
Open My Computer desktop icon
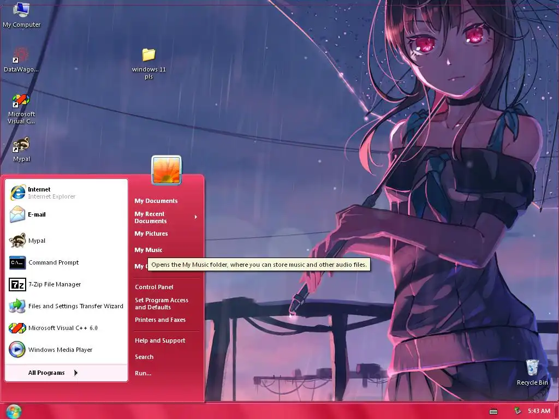pyautogui.click(x=21, y=15)
